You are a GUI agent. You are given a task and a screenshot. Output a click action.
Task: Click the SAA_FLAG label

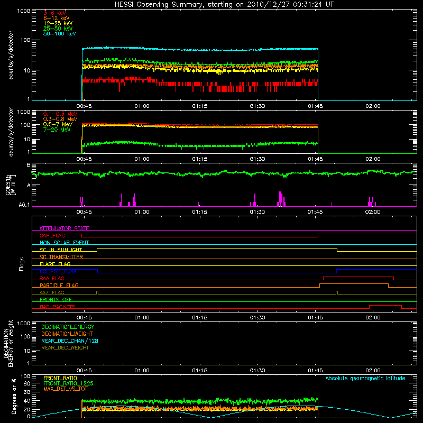(52, 278)
